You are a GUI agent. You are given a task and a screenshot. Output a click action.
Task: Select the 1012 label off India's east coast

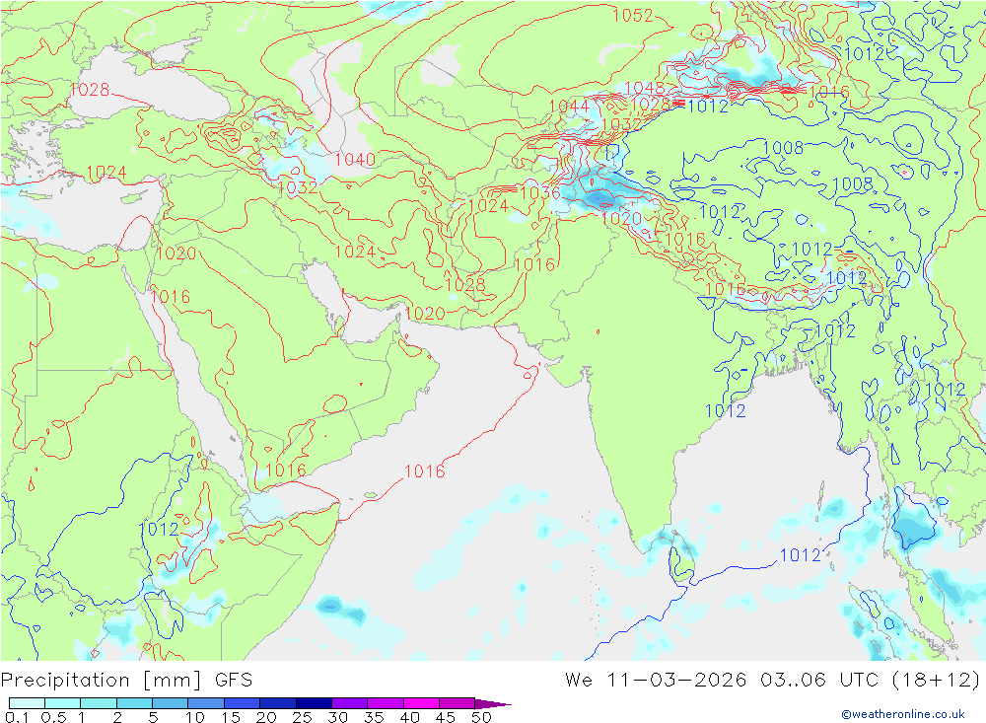point(725,411)
